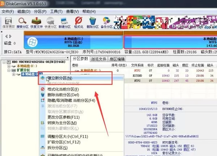Click the DiskGenius app icon in title bar
Screen dimensions: 217x156
click(2, 4)
